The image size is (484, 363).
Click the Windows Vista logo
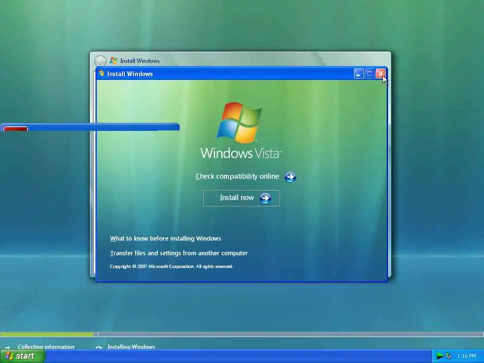(x=241, y=130)
